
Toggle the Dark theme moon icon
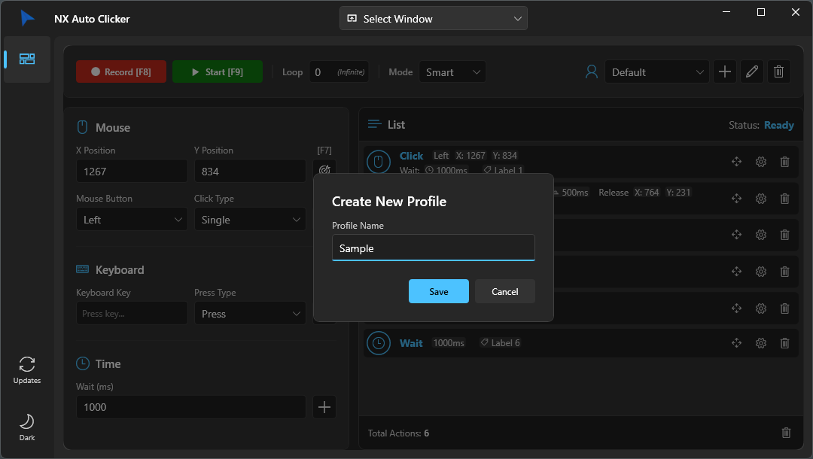pyautogui.click(x=27, y=427)
